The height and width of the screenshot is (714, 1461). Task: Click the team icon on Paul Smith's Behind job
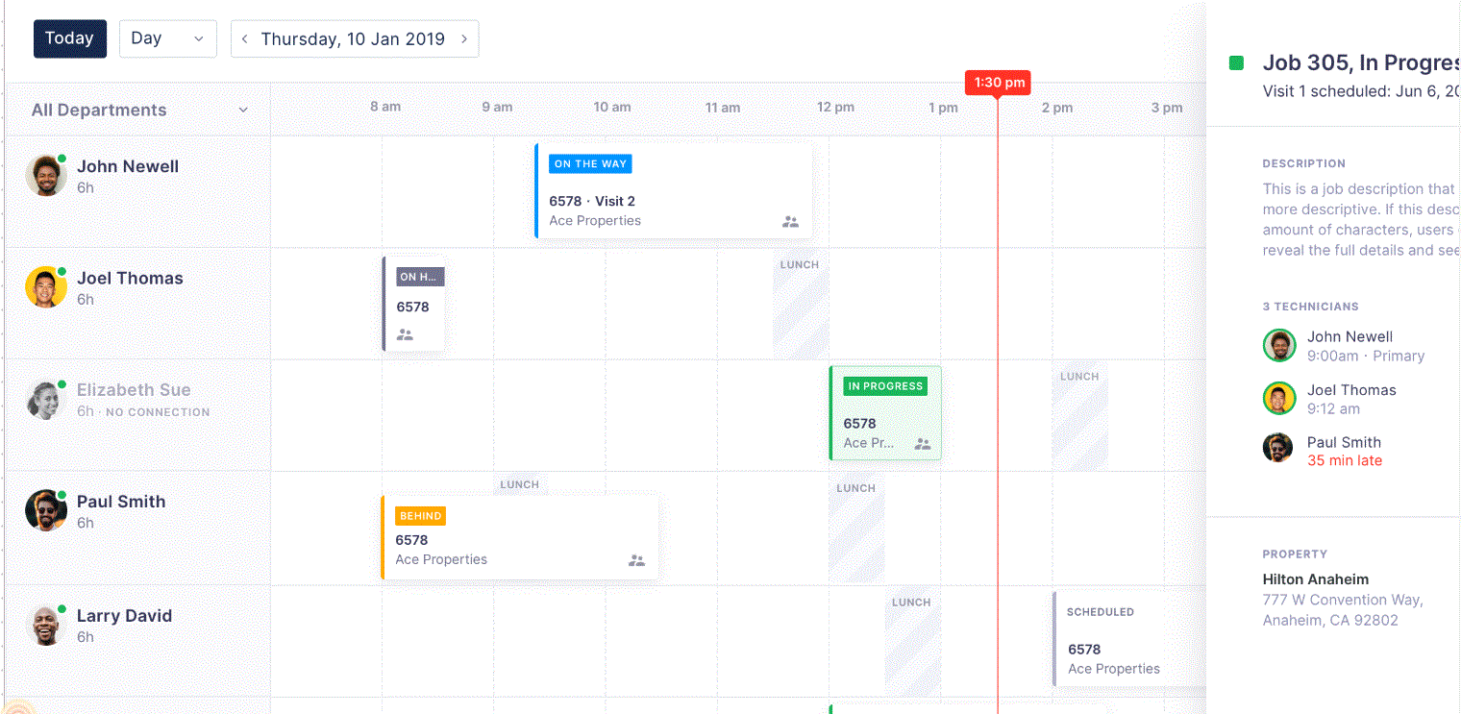pyautogui.click(x=636, y=560)
